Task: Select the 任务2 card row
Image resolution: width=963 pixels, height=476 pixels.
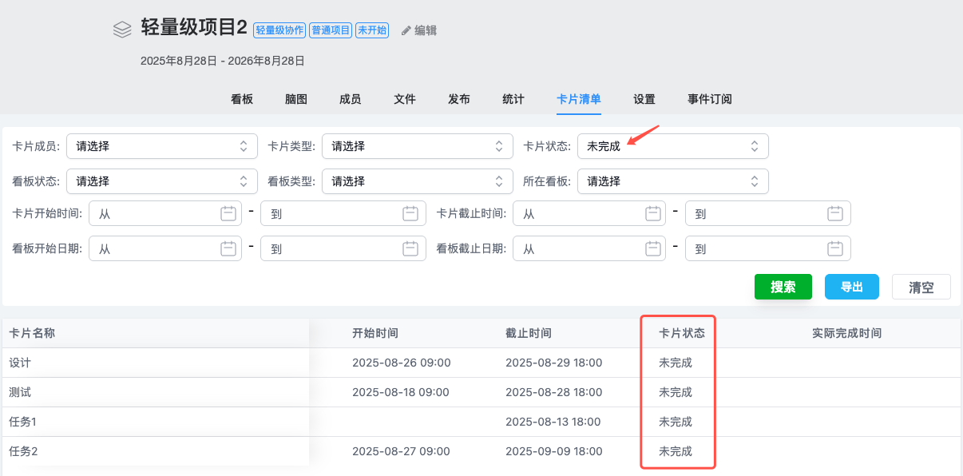Action: tap(24, 451)
